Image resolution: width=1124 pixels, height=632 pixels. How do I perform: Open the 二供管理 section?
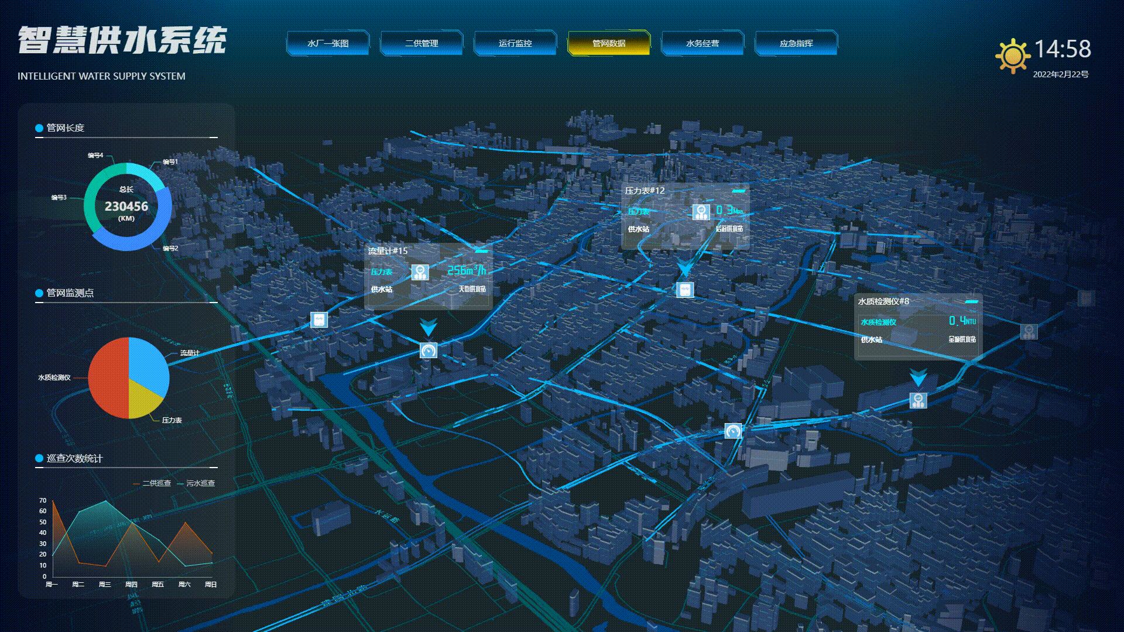click(421, 43)
